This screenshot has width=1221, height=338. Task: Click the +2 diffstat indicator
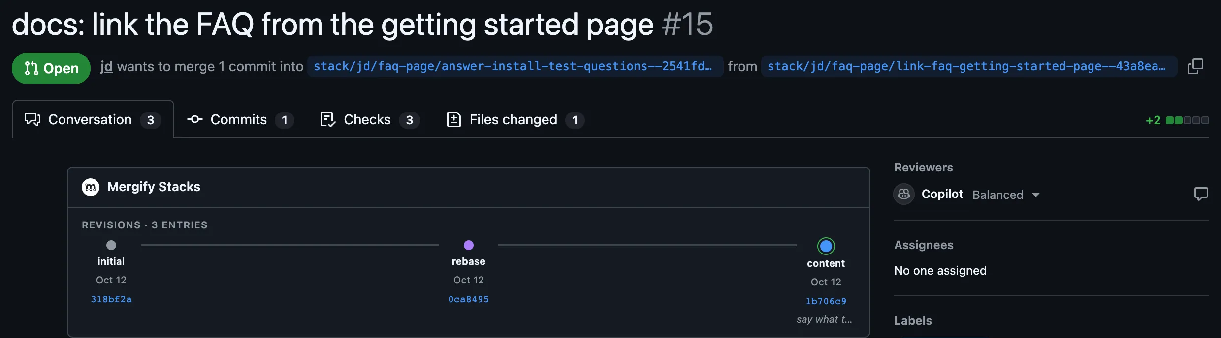[x=1153, y=120]
